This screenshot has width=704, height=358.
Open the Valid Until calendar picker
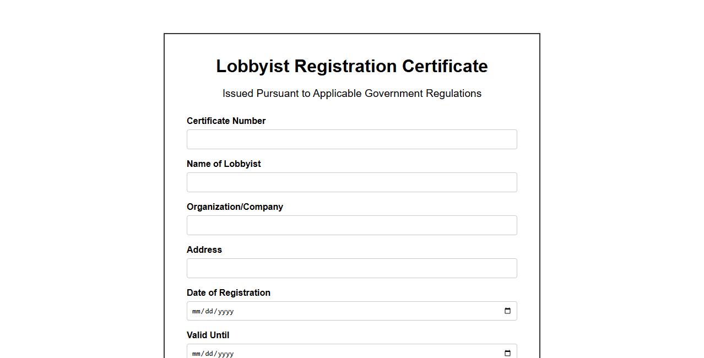point(507,353)
